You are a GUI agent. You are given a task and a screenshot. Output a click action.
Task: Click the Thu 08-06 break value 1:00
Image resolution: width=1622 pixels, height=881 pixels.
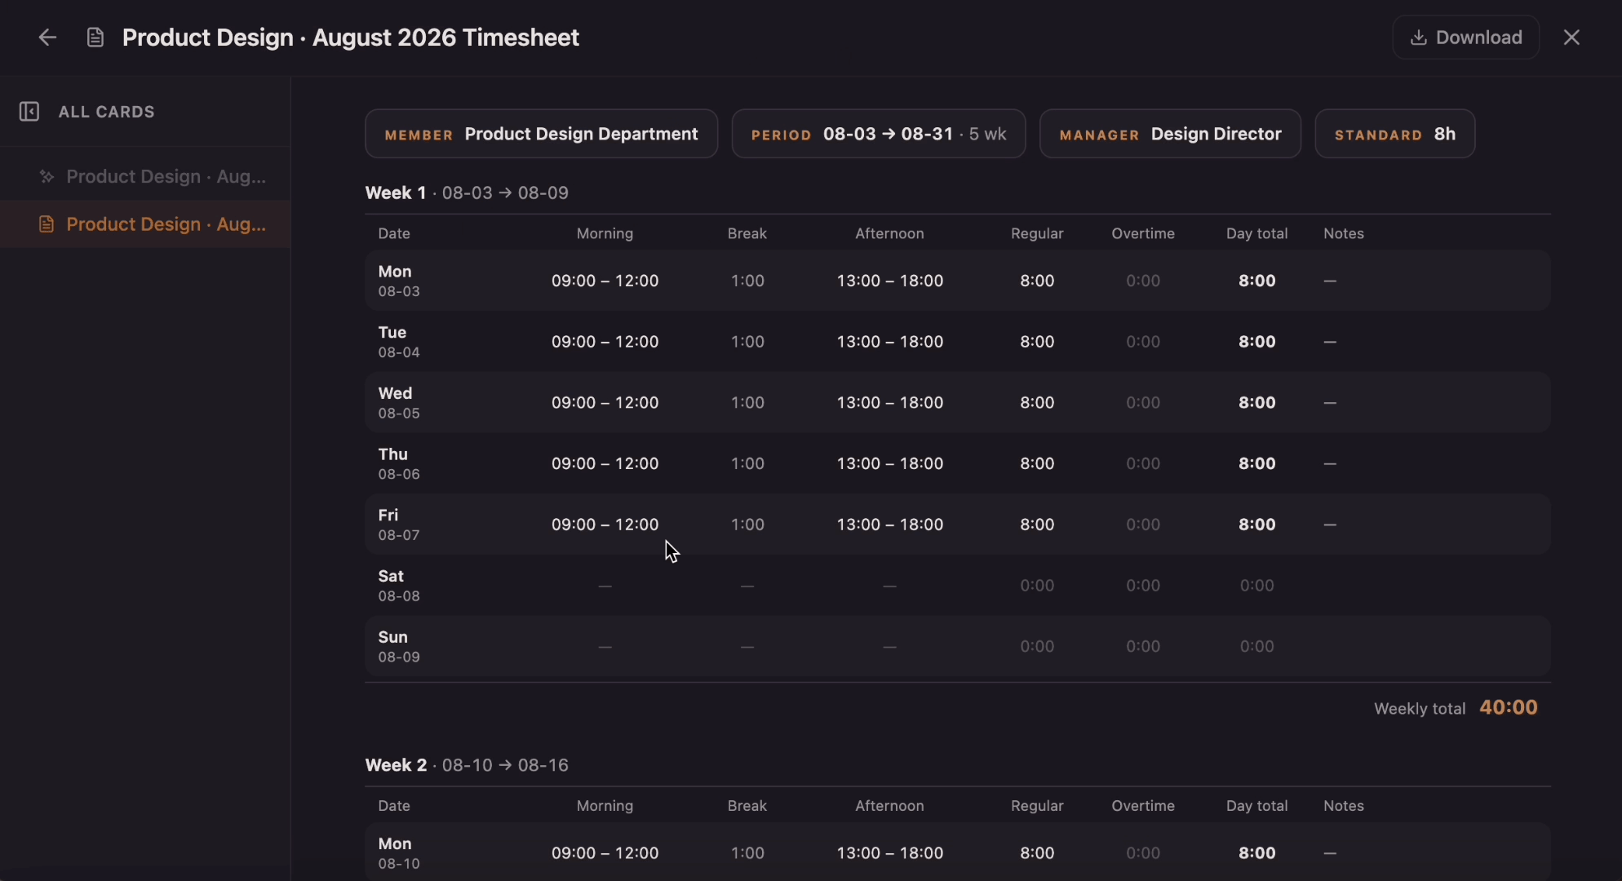tap(747, 463)
